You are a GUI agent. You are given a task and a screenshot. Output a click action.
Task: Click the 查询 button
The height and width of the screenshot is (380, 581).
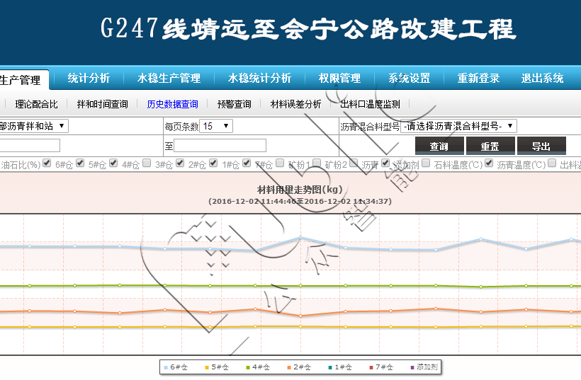point(439,146)
